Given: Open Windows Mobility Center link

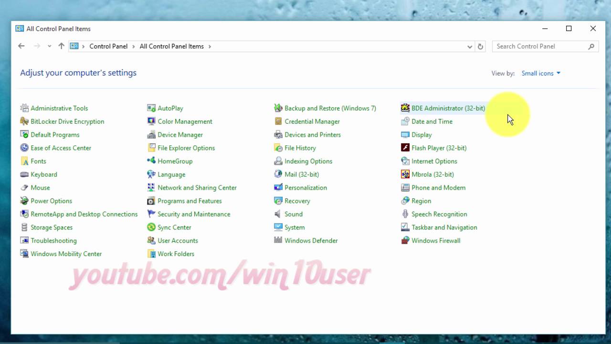Looking at the screenshot, I should [66, 254].
